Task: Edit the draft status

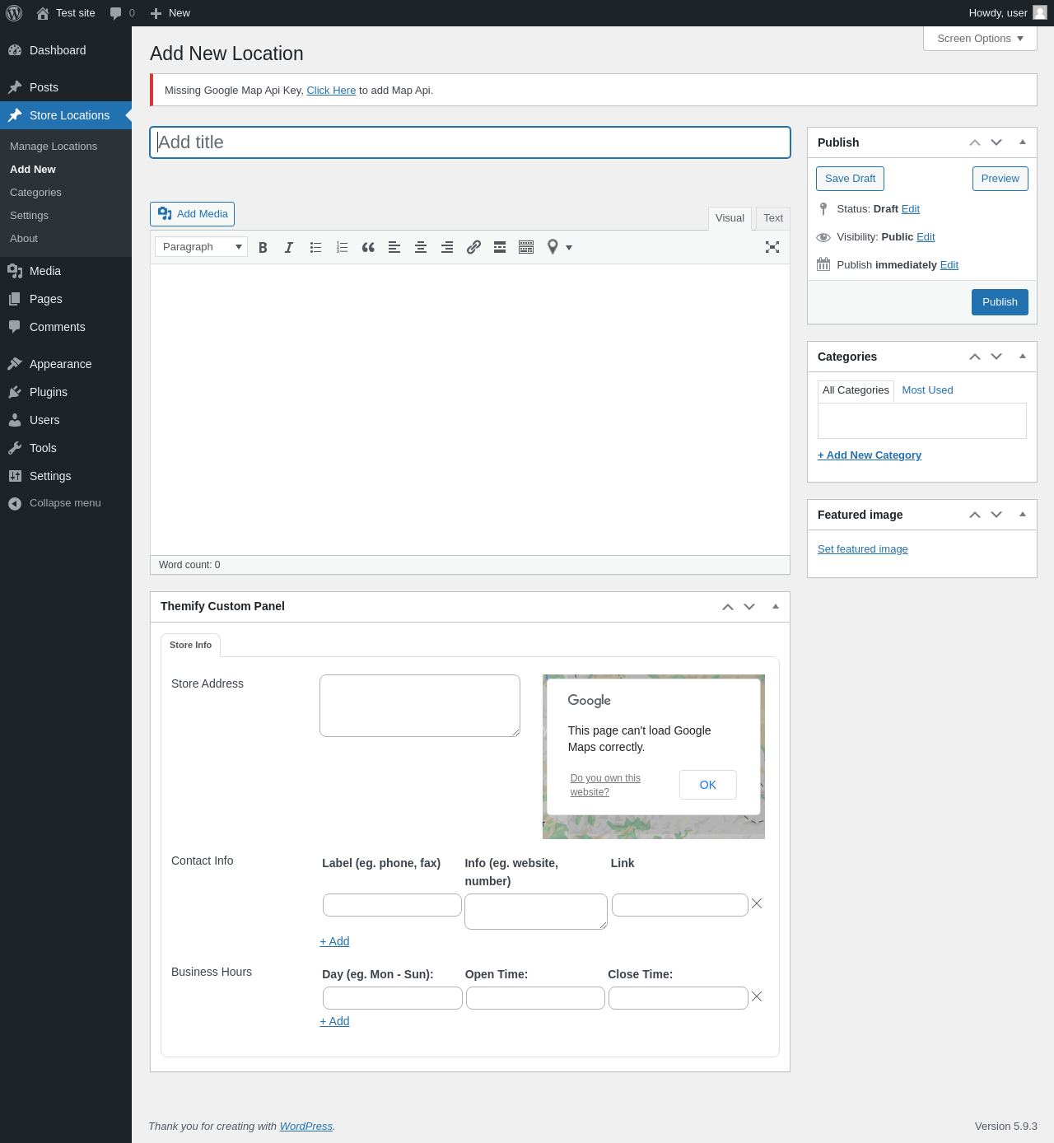Action: click(x=911, y=209)
